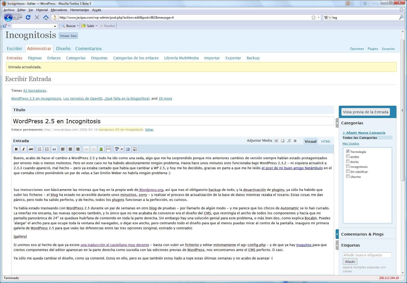Collapse the Etiquetas panel

tap(337, 245)
